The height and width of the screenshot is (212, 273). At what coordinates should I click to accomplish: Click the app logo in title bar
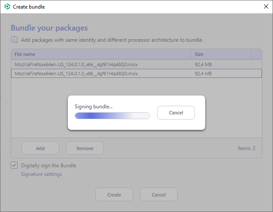coord(7,6)
